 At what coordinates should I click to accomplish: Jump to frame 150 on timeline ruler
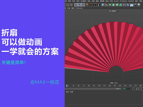[x=125, y=86]
